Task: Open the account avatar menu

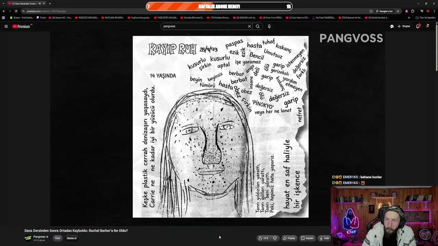Action: coord(428,26)
